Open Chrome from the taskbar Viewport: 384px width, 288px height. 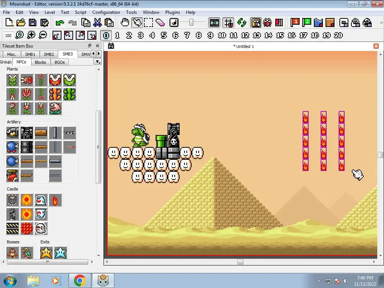pos(79,280)
